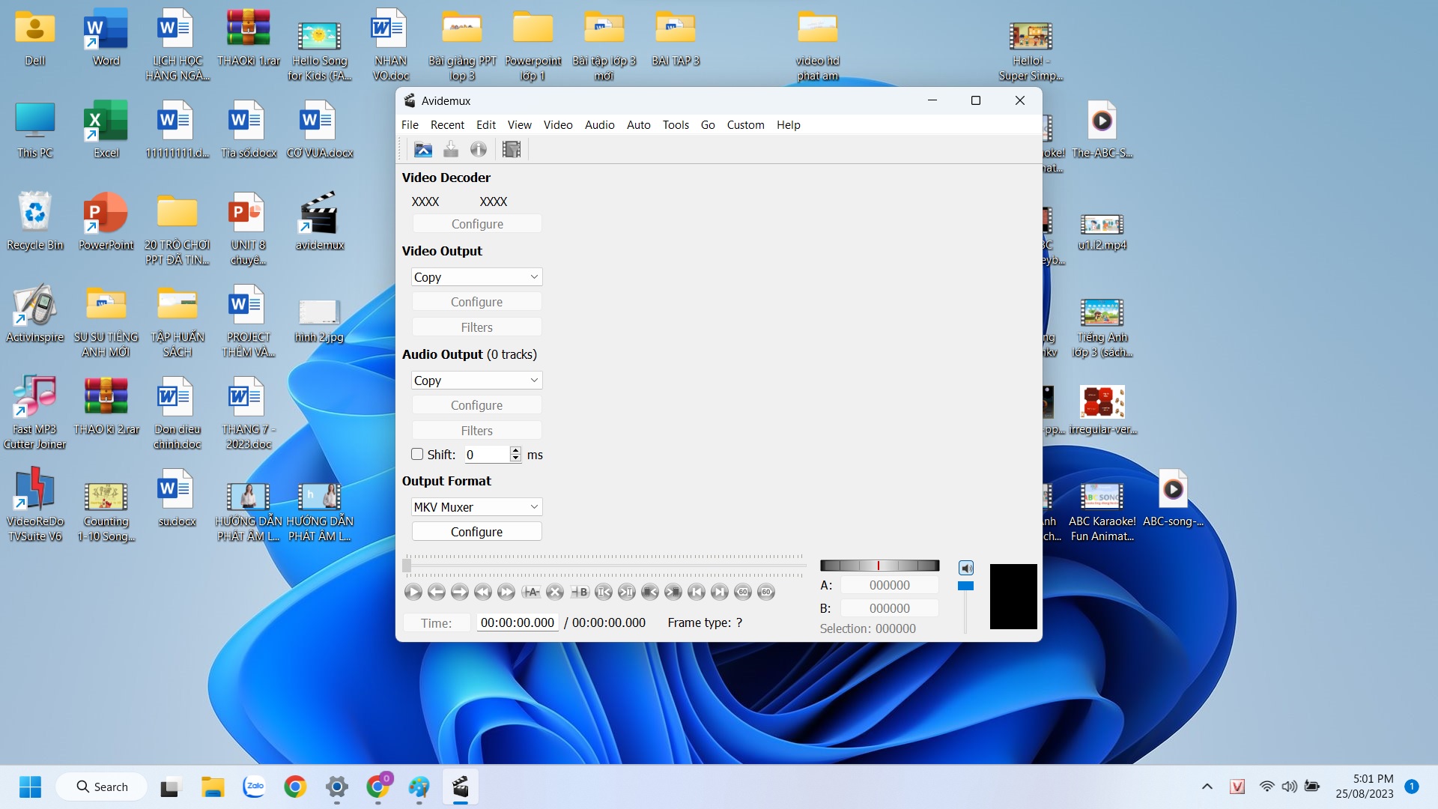Click the Shift milliseconds value field
Screen dimensions: 1438x809
coord(487,454)
